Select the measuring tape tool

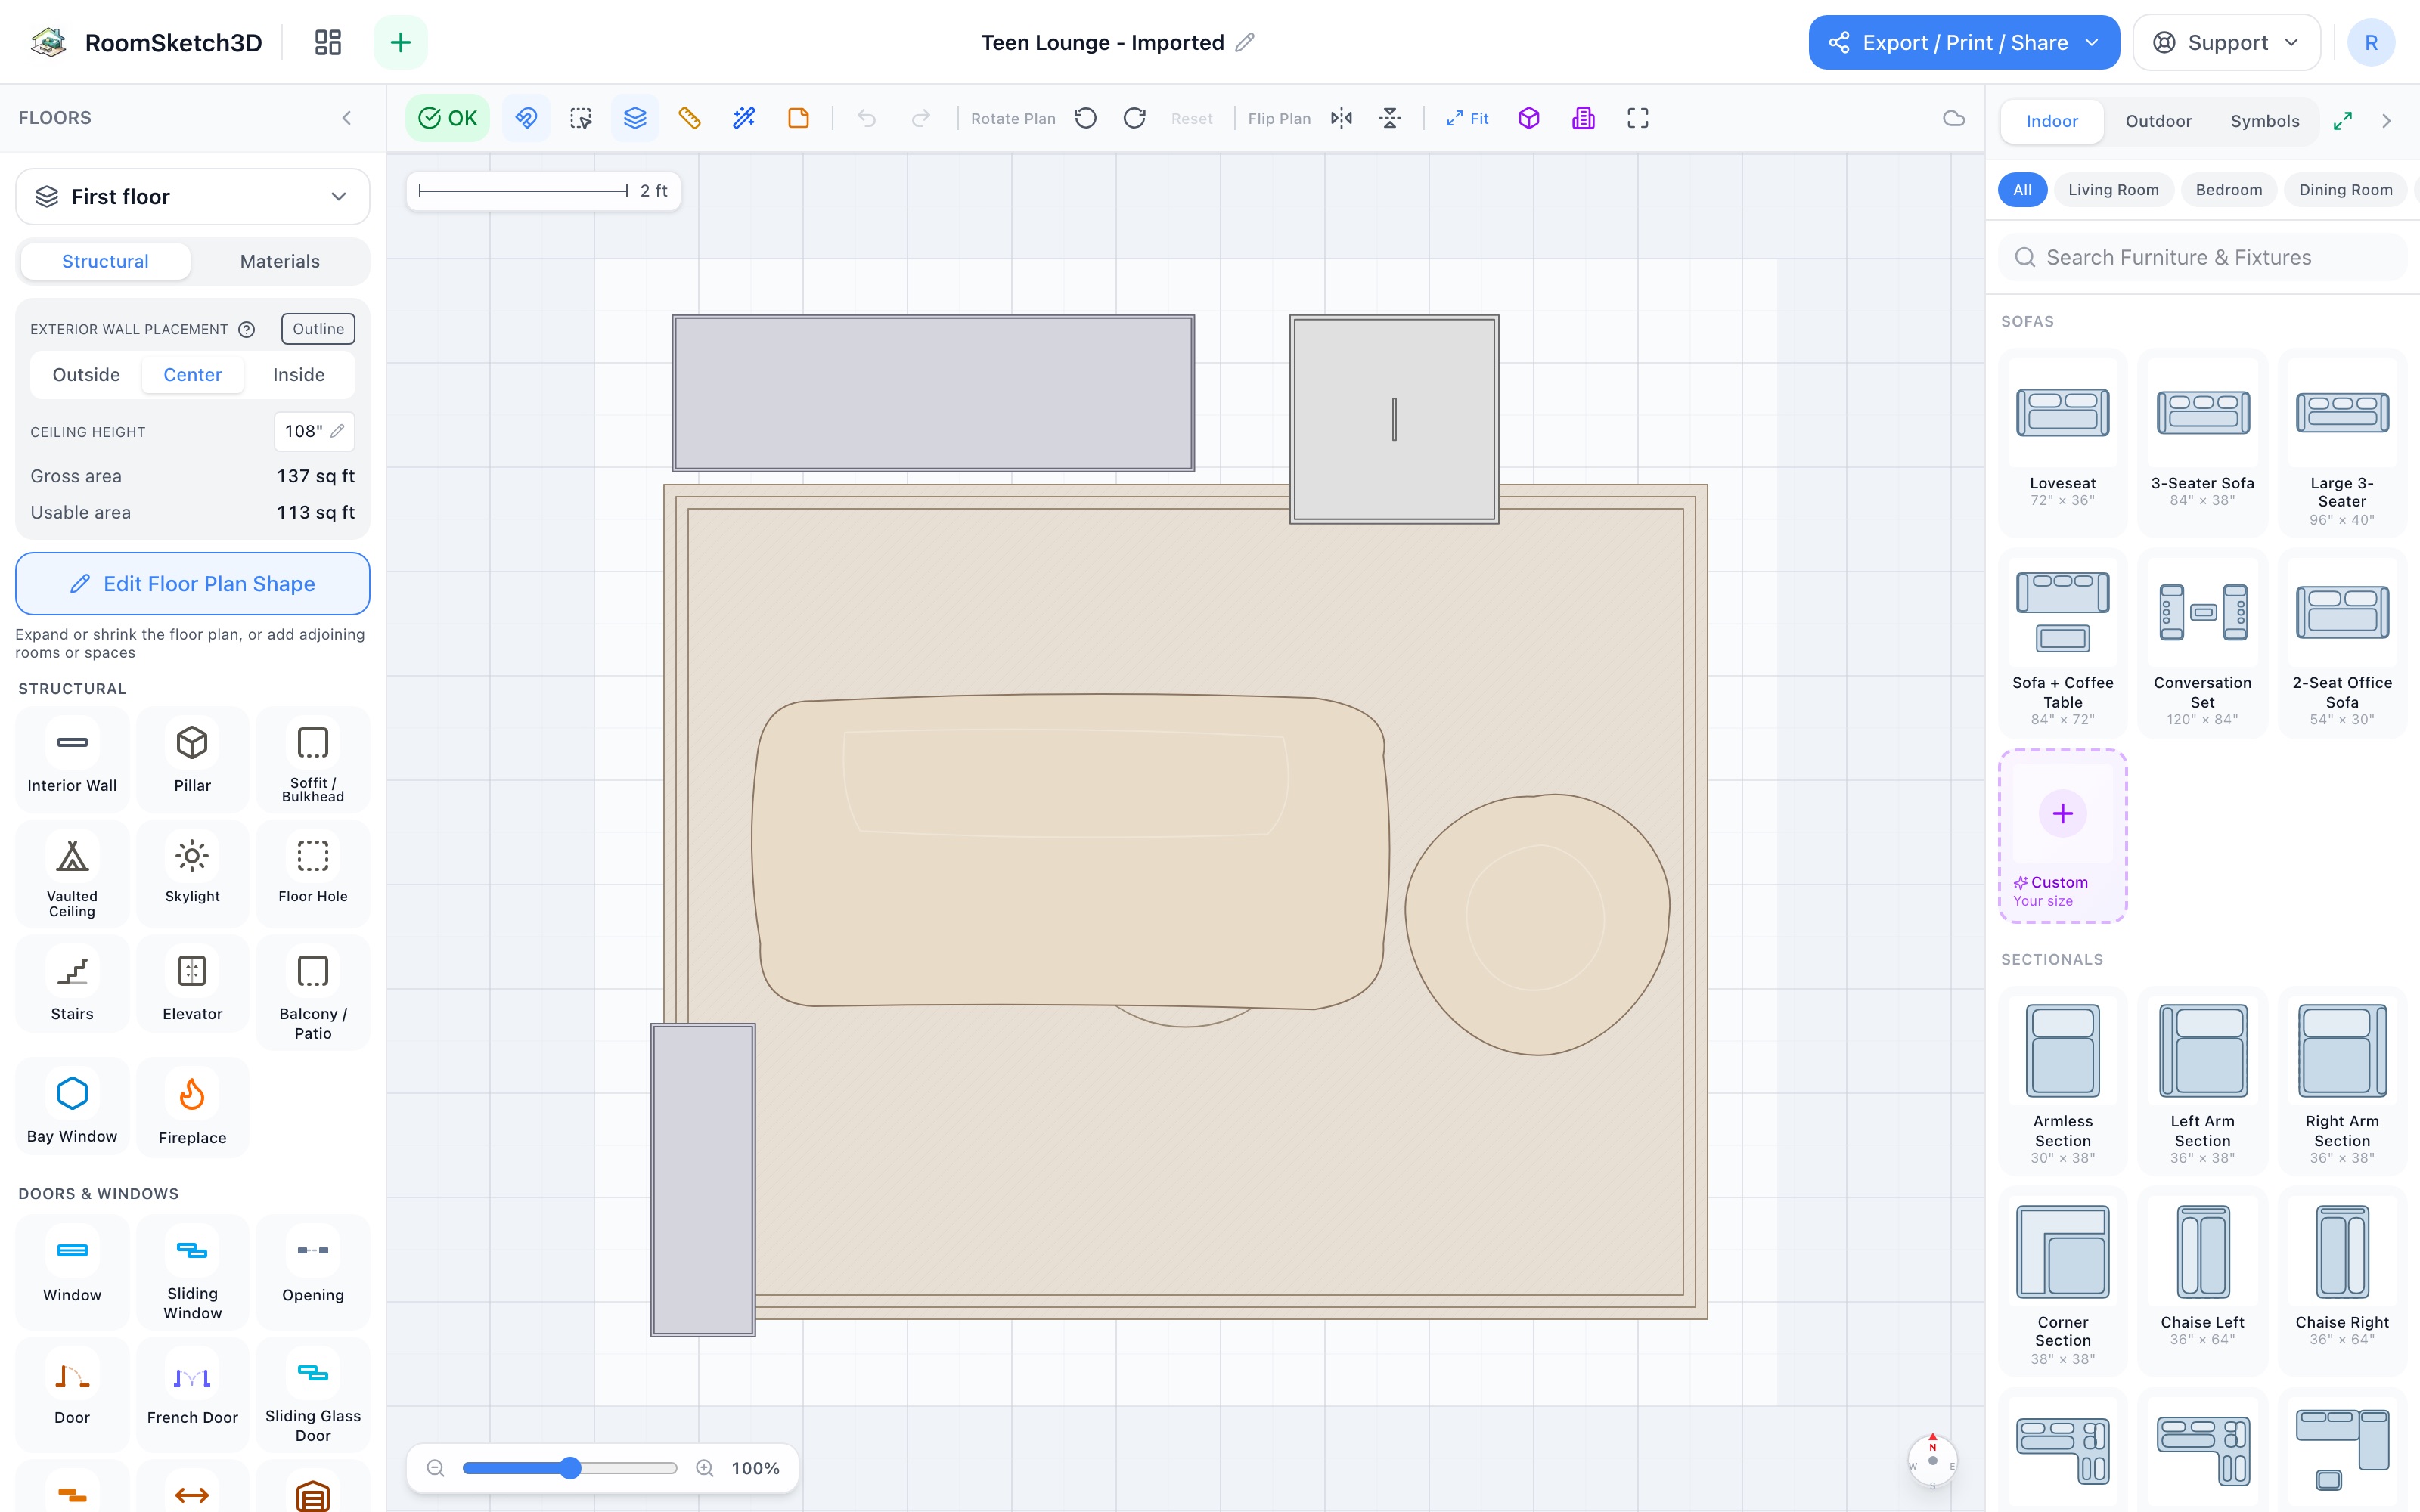689,118
